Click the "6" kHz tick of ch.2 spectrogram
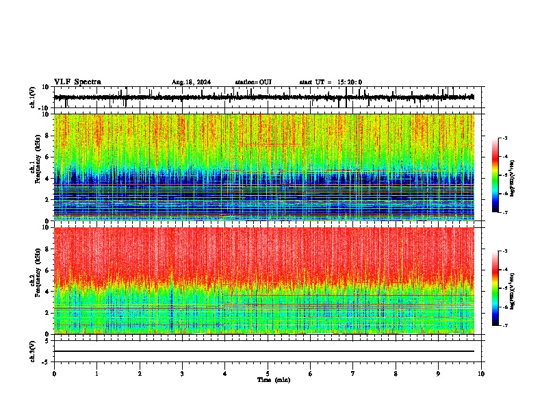This screenshot has height=419, width=542. tap(47, 270)
